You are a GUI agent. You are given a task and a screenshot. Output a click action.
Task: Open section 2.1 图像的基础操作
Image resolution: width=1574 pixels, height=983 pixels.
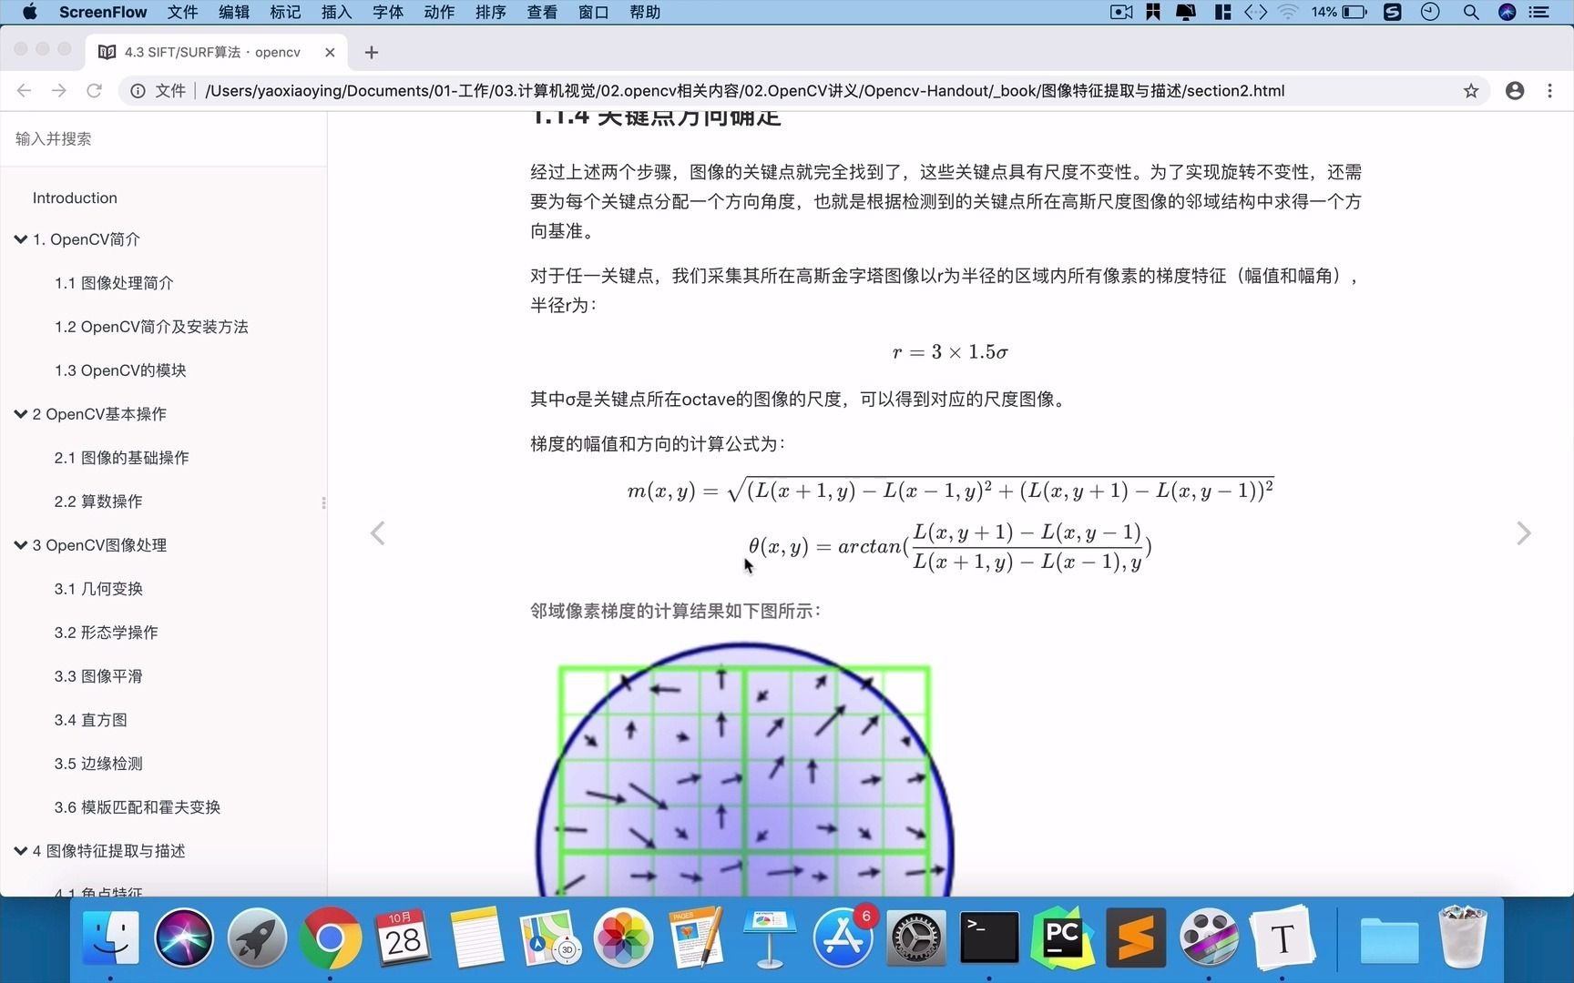(122, 458)
